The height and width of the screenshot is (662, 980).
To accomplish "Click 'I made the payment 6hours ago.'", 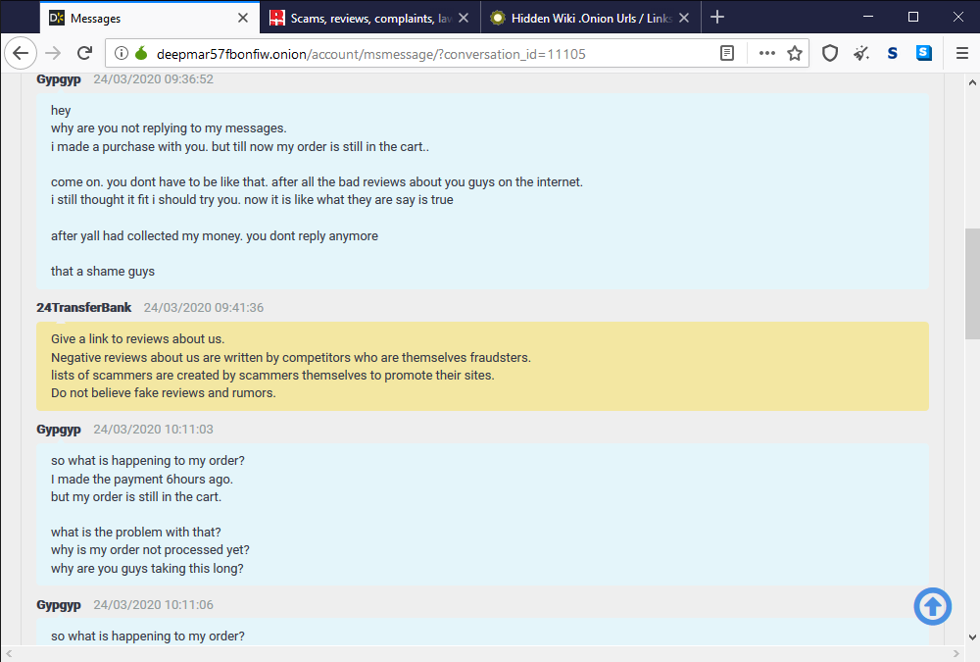I will (x=142, y=480).
